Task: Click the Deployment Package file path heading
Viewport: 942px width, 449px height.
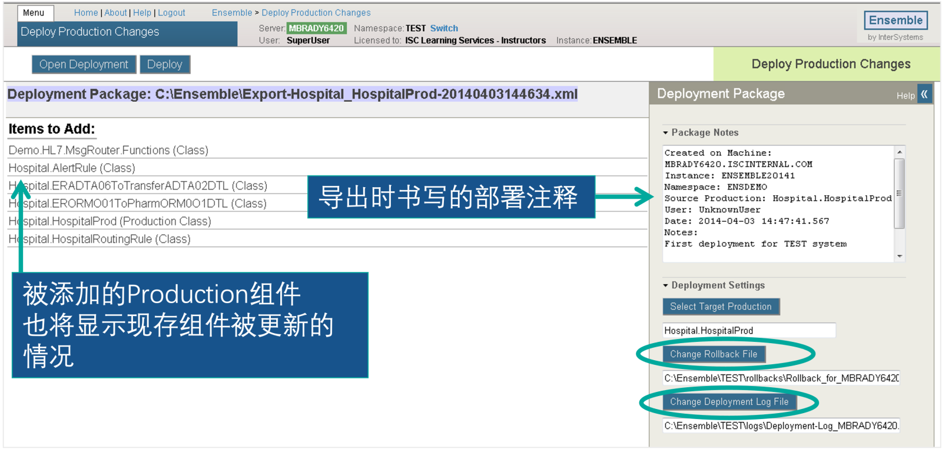Action: [293, 94]
